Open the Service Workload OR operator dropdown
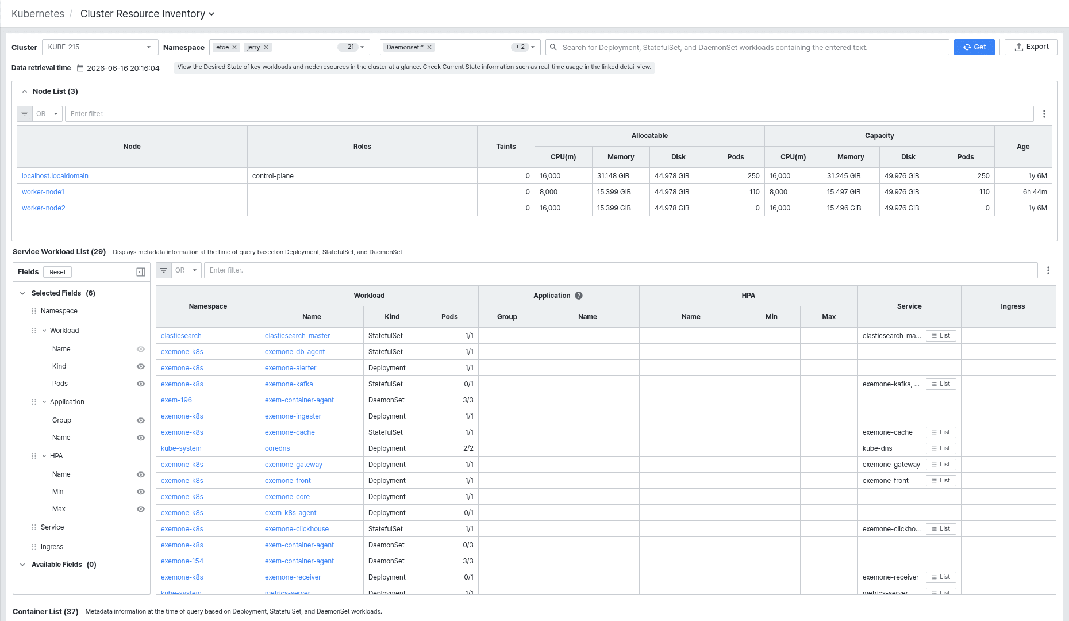 pos(186,270)
